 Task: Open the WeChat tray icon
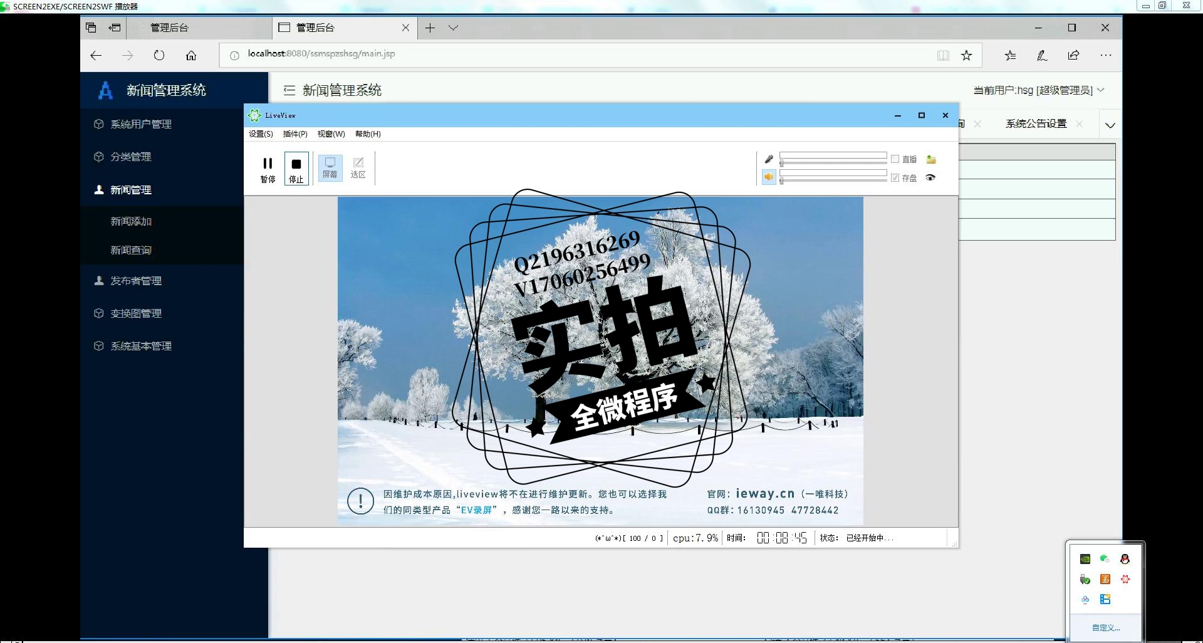[1105, 559]
